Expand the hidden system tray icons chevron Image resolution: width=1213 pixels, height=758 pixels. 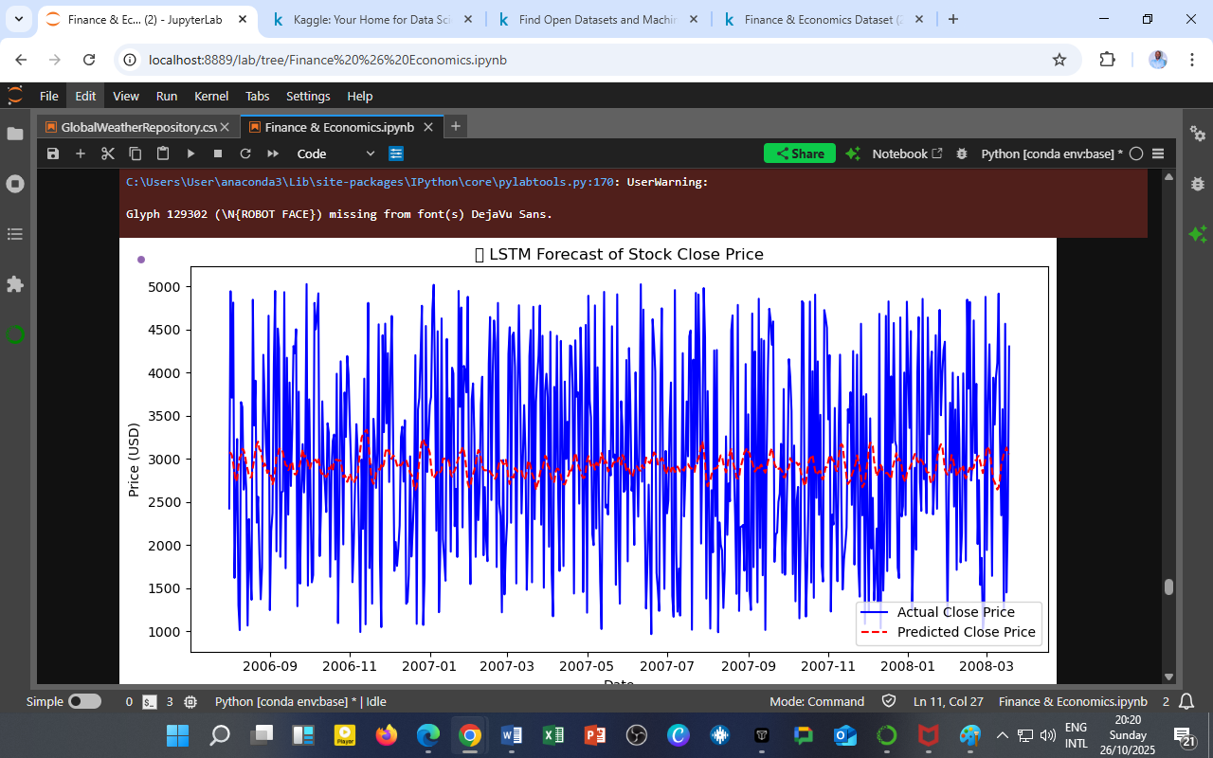[1002, 735]
